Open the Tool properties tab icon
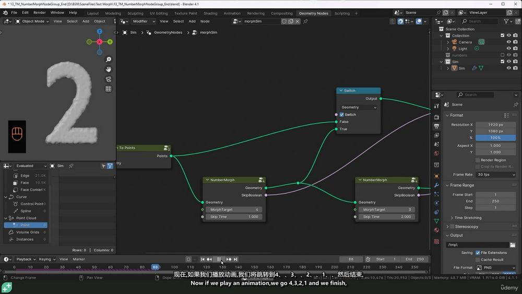 (436, 106)
